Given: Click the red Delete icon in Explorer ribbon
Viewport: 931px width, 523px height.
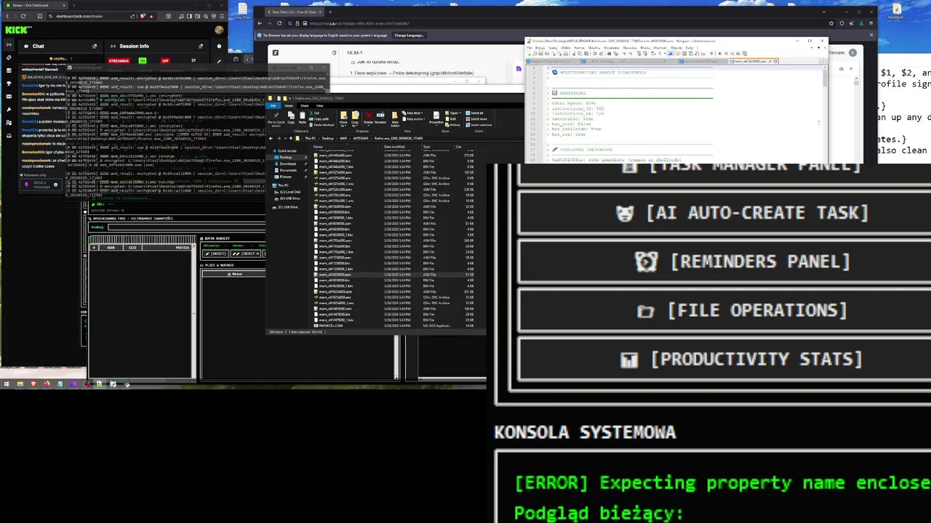Looking at the screenshot, I should [369, 118].
